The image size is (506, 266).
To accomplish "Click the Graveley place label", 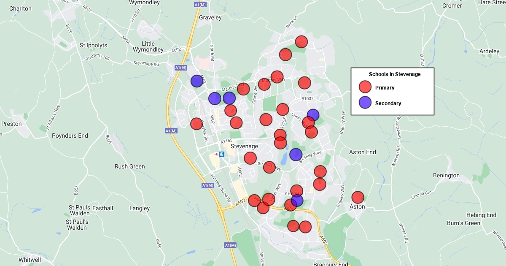I will point(210,18).
